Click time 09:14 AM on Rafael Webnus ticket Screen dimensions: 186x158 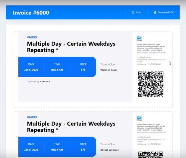[x=57, y=150]
